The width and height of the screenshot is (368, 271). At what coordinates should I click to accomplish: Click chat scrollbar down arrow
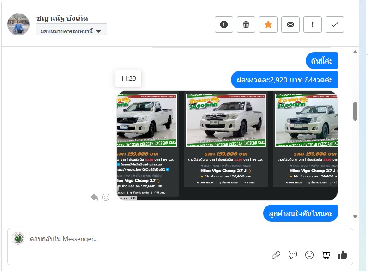pos(356,217)
